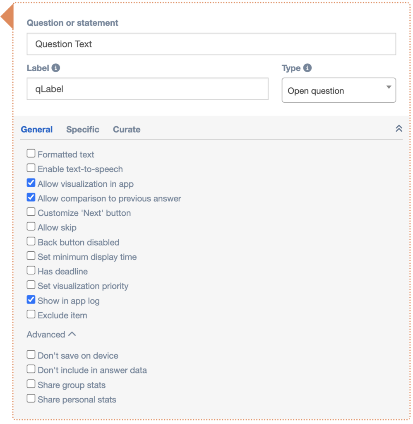The height and width of the screenshot is (424, 413).
Task: Click the info icon beside Label
Action: [56, 68]
